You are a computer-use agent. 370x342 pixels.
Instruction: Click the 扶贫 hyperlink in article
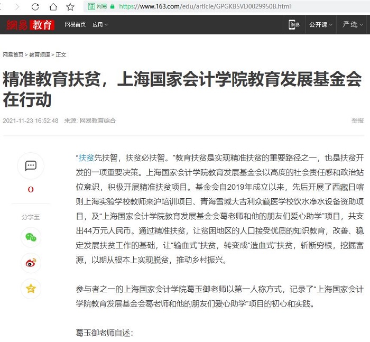point(86,157)
